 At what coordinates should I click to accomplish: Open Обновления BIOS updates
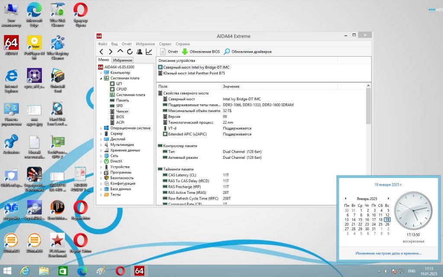[201, 52]
